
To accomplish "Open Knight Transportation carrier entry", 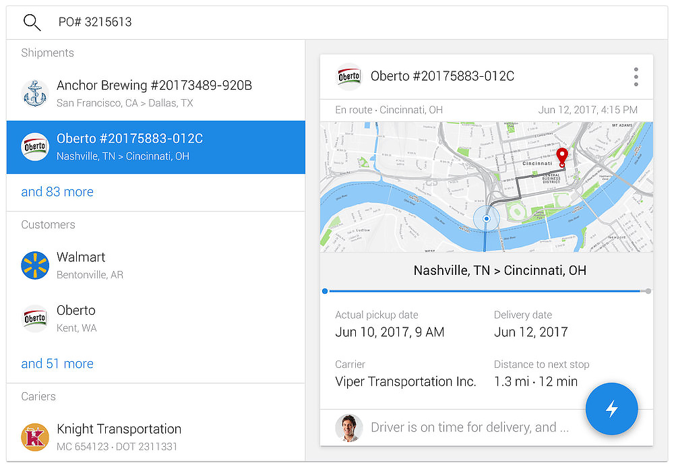I will [x=156, y=437].
